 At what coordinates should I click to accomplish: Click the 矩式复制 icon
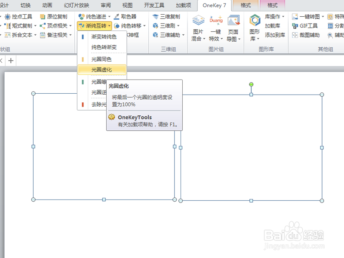[x=7, y=26]
